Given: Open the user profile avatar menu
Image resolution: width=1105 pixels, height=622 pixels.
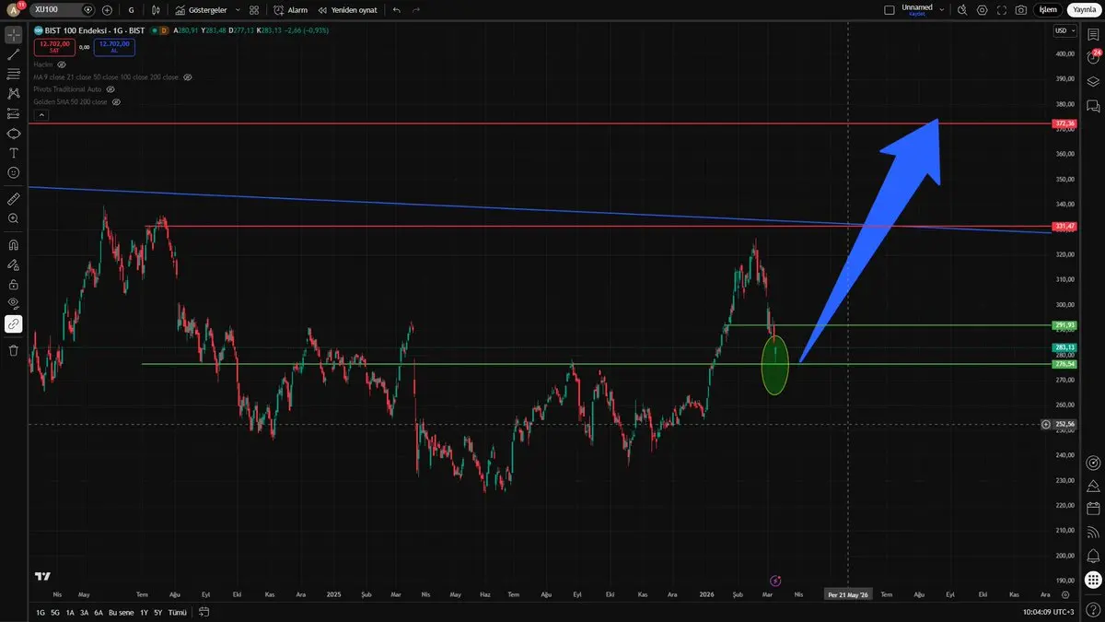Looking at the screenshot, I should click(x=15, y=9).
